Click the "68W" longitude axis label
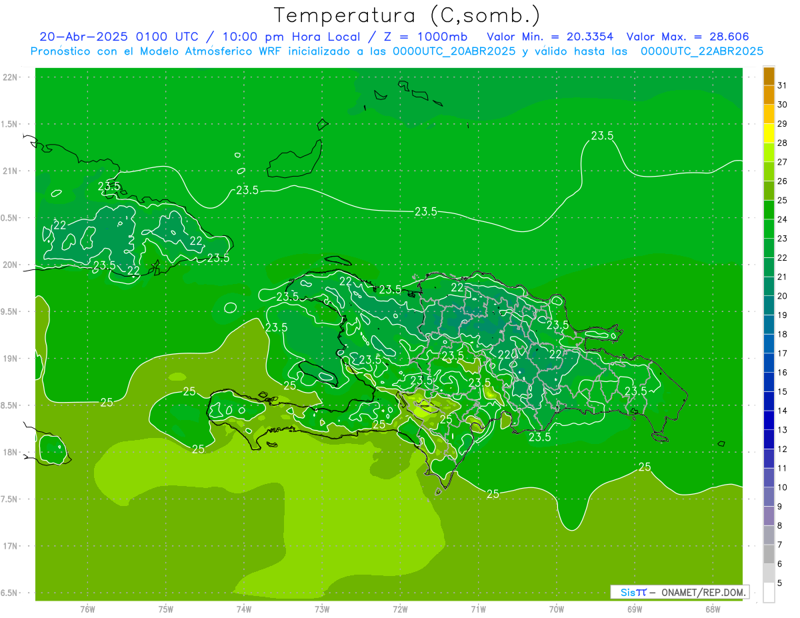This screenshot has width=800, height=618. click(713, 609)
